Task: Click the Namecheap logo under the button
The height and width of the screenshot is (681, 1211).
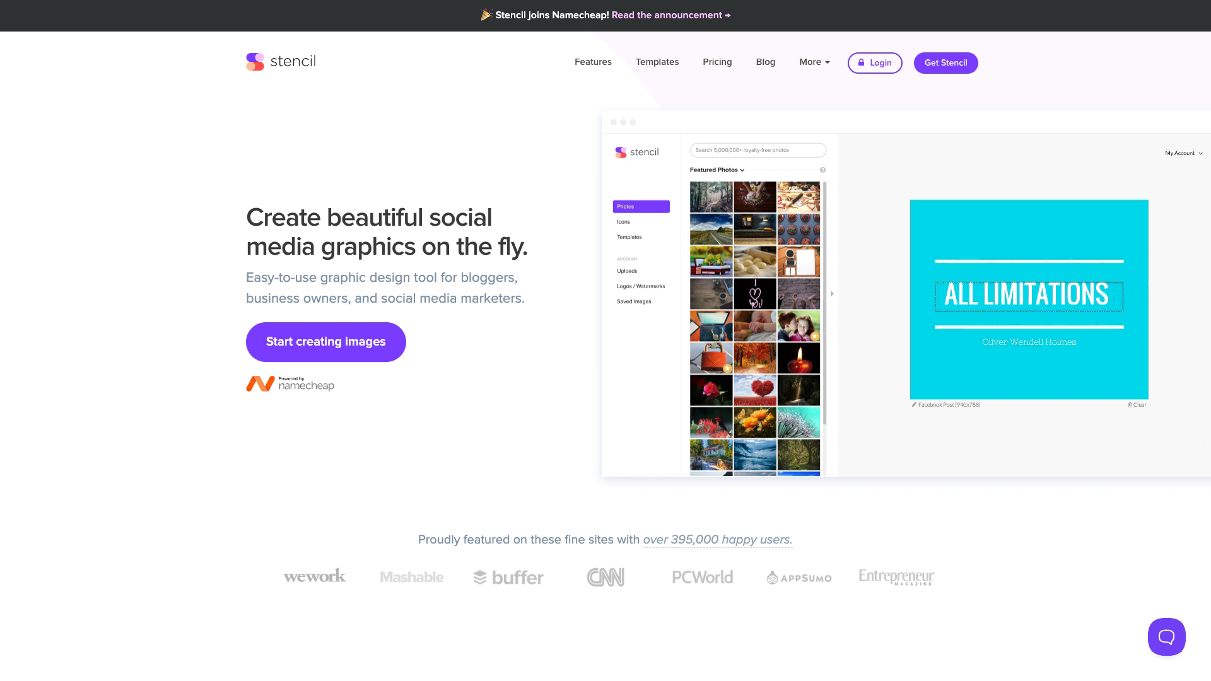Action: tap(290, 383)
